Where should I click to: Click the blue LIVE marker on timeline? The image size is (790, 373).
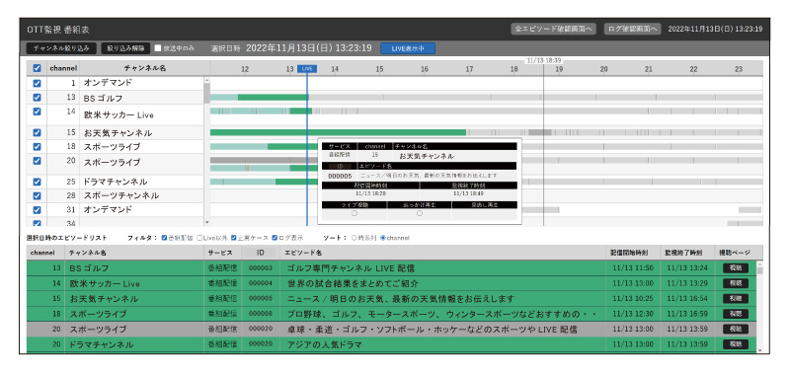[x=307, y=69]
